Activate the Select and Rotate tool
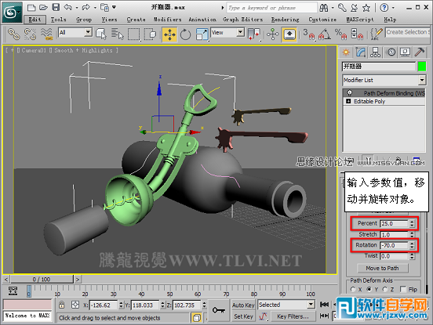 [185, 34]
